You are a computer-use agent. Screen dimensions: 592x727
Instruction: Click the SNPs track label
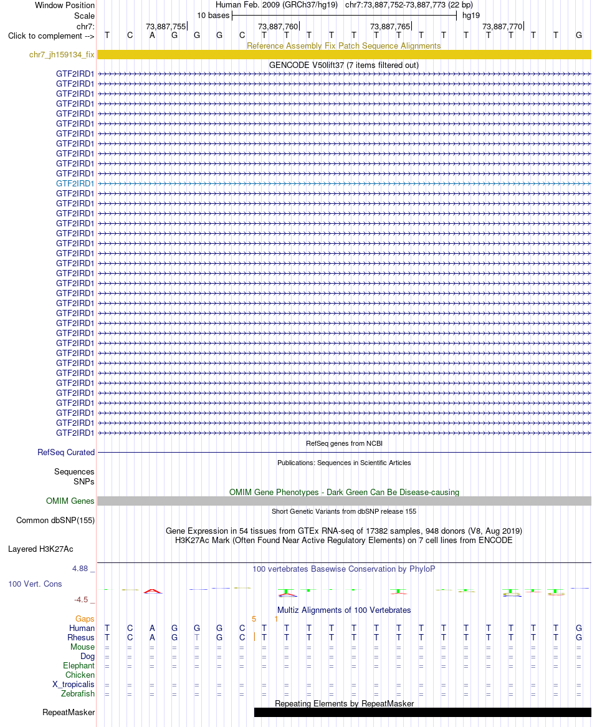click(x=84, y=482)
